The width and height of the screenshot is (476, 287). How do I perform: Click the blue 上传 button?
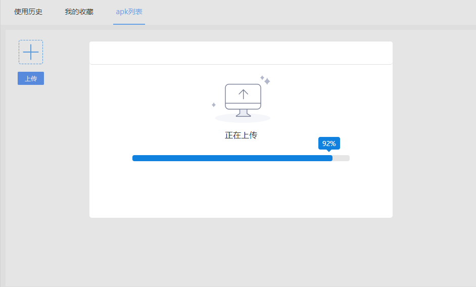click(31, 78)
